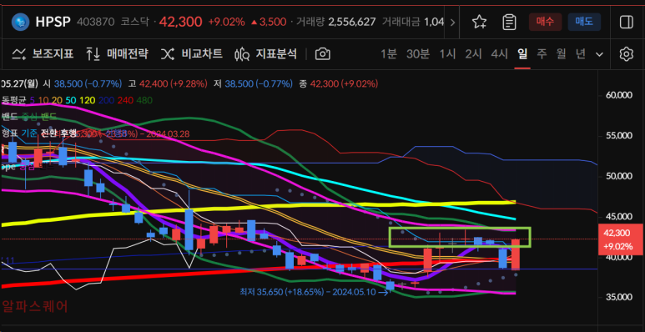Click the 35,000 price axis label
This screenshot has height=332, width=645.
pos(618,297)
